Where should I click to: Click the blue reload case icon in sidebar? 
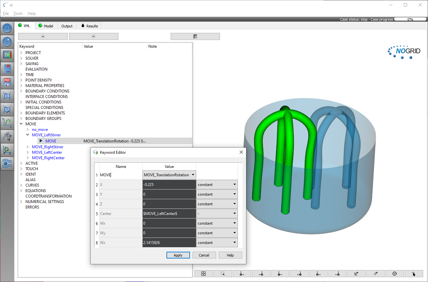pos(7,41)
